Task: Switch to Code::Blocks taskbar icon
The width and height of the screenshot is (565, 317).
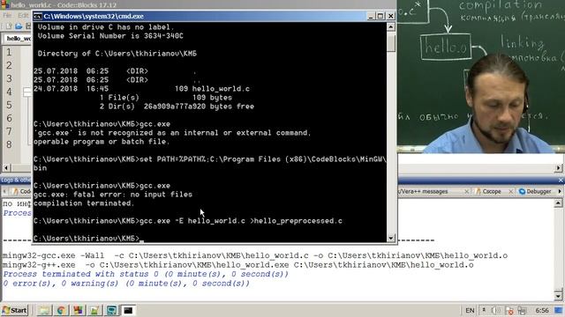Action: [78, 310]
